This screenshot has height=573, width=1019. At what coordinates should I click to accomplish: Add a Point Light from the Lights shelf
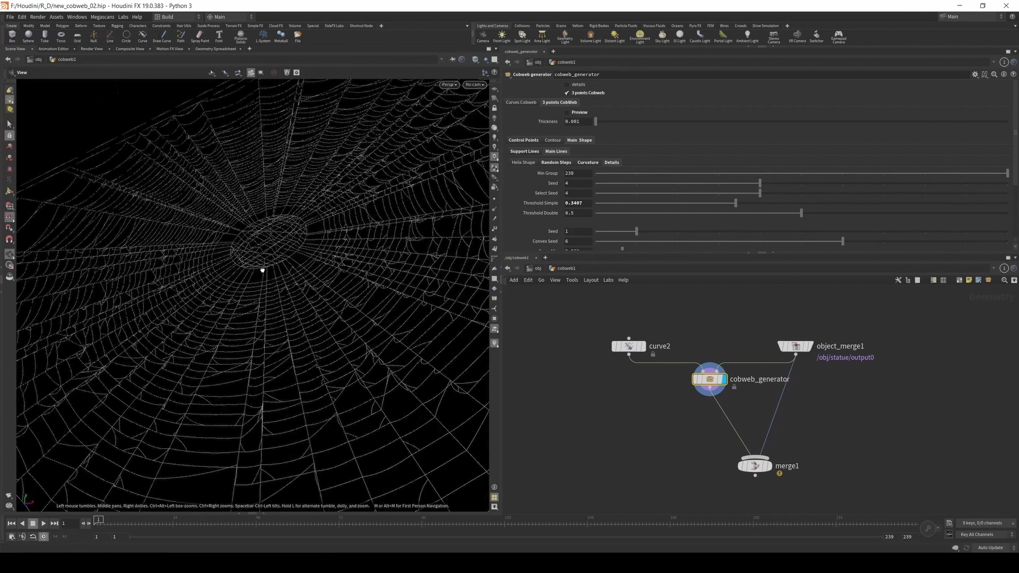502,36
